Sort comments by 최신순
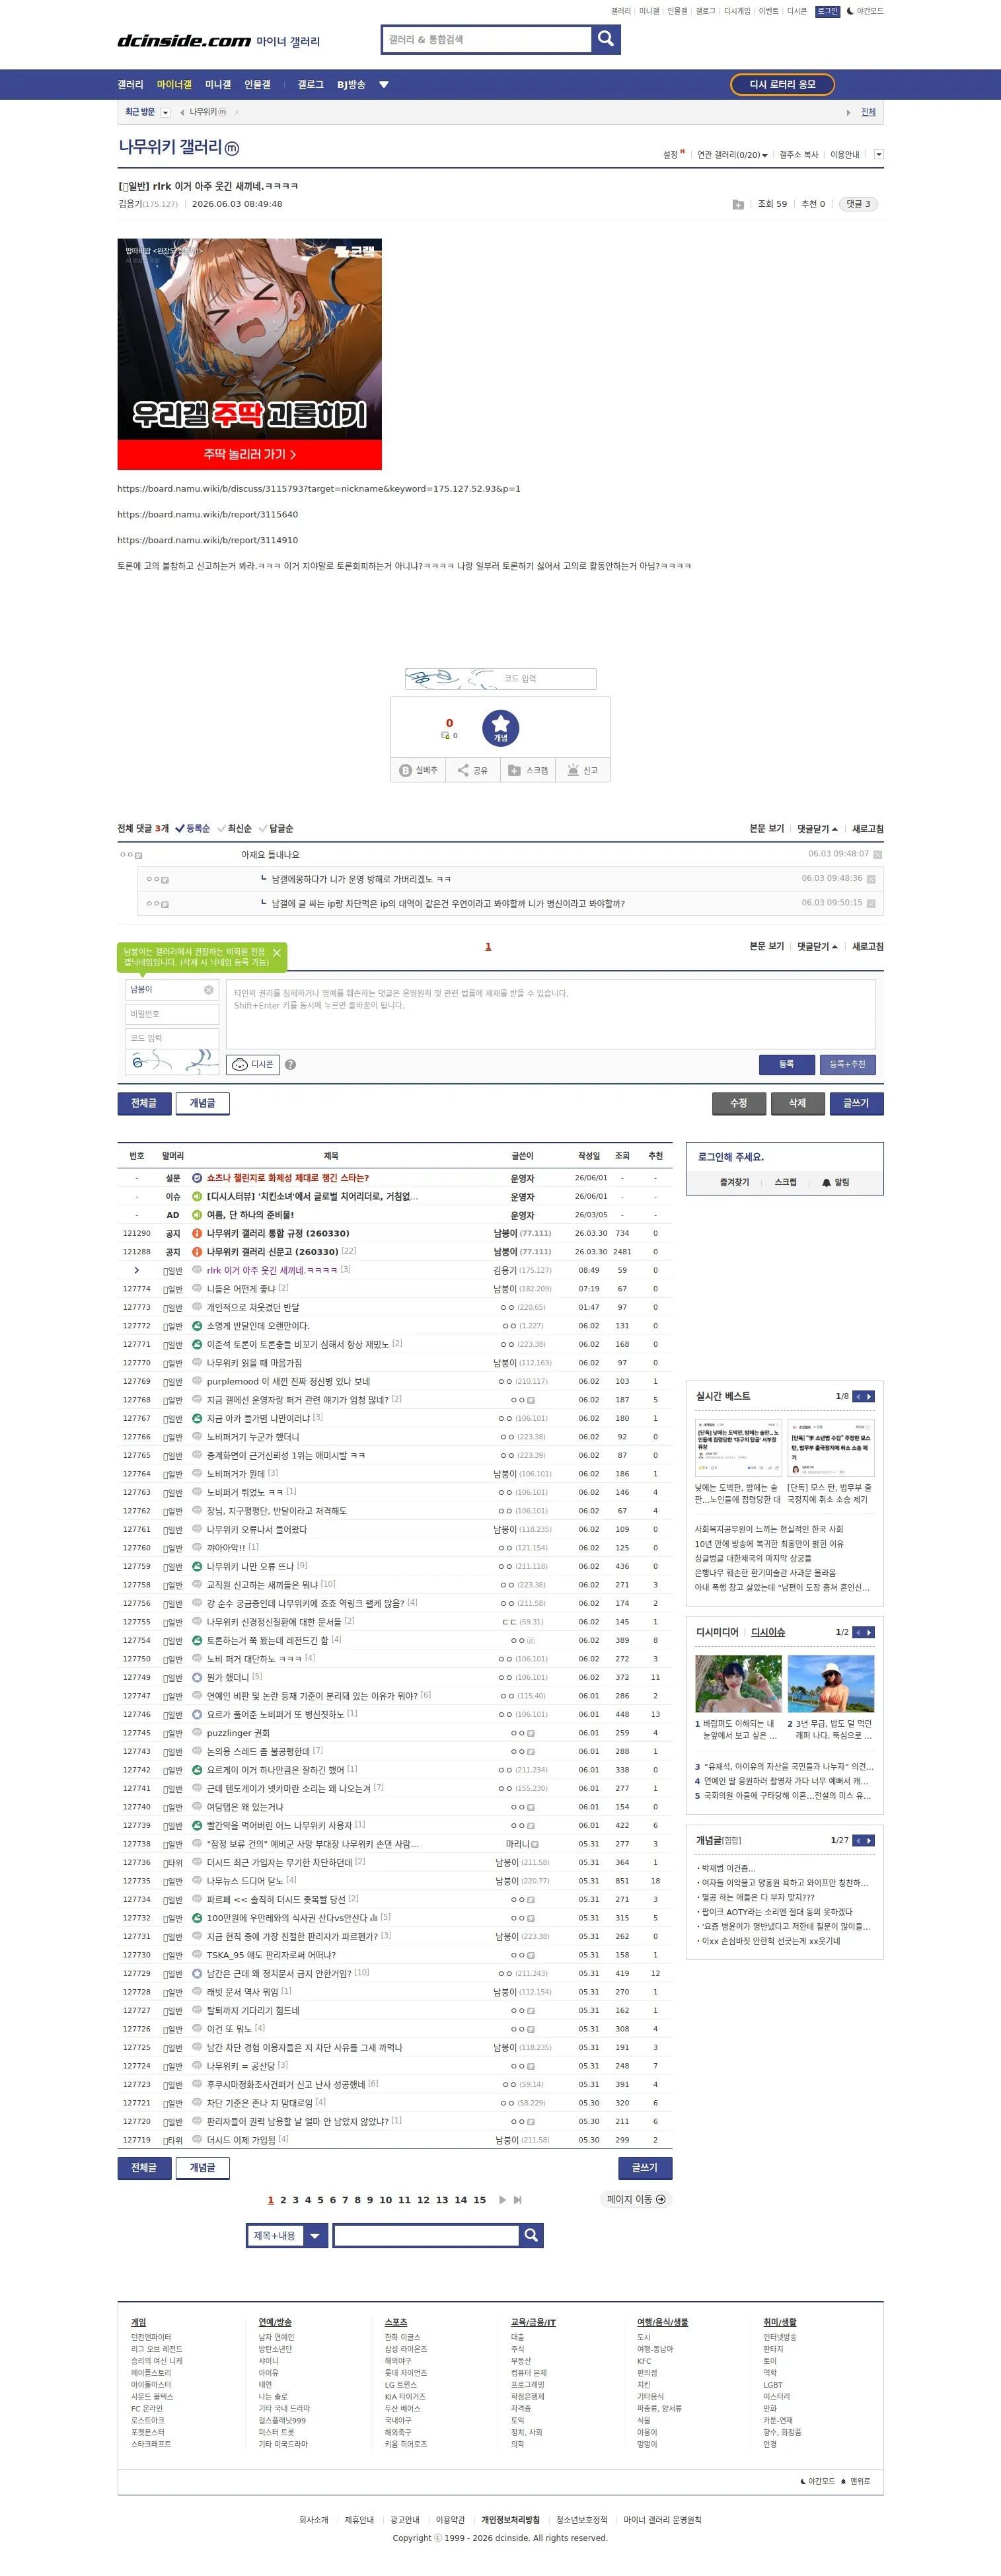 coord(234,828)
